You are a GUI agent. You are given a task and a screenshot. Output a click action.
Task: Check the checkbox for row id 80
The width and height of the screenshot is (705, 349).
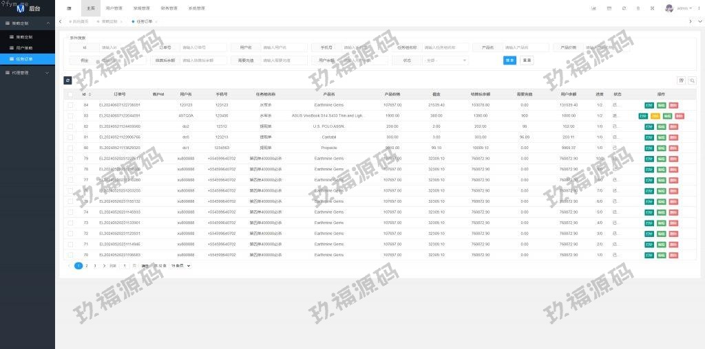(x=71, y=148)
